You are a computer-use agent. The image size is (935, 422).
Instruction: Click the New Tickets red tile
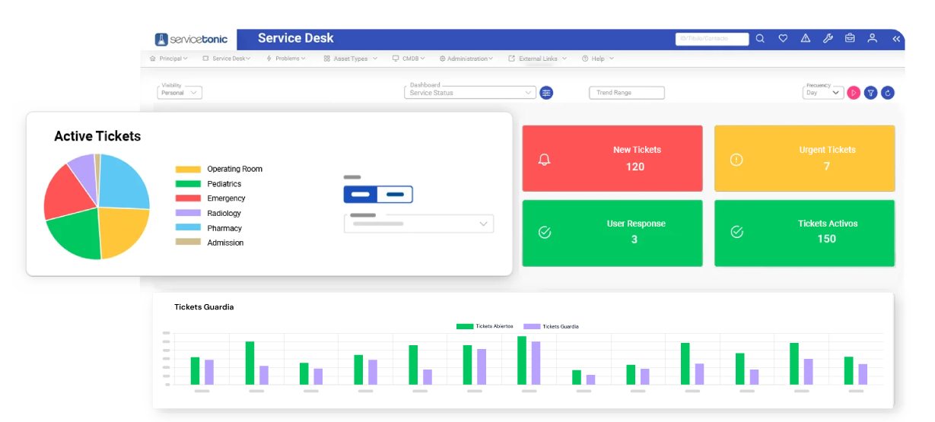pos(612,158)
